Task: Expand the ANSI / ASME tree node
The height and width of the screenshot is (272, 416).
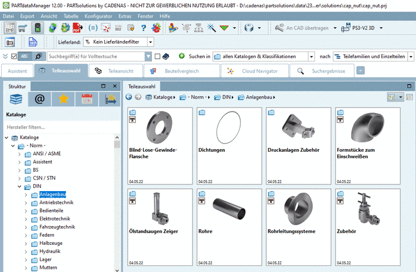Action: (x=19, y=154)
